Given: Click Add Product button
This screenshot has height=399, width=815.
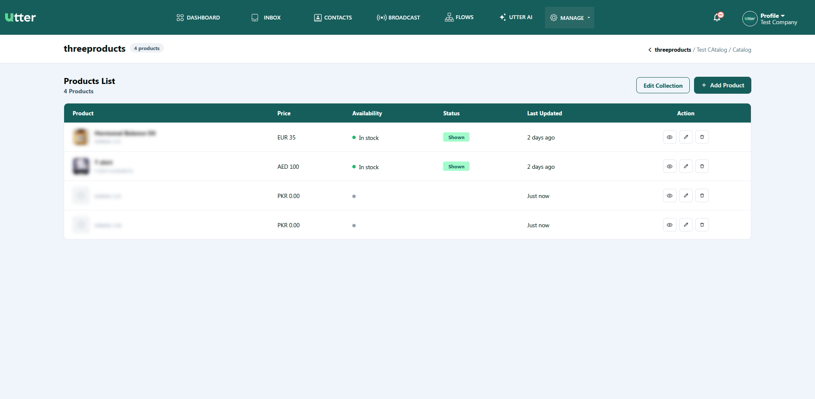Looking at the screenshot, I should (x=722, y=85).
